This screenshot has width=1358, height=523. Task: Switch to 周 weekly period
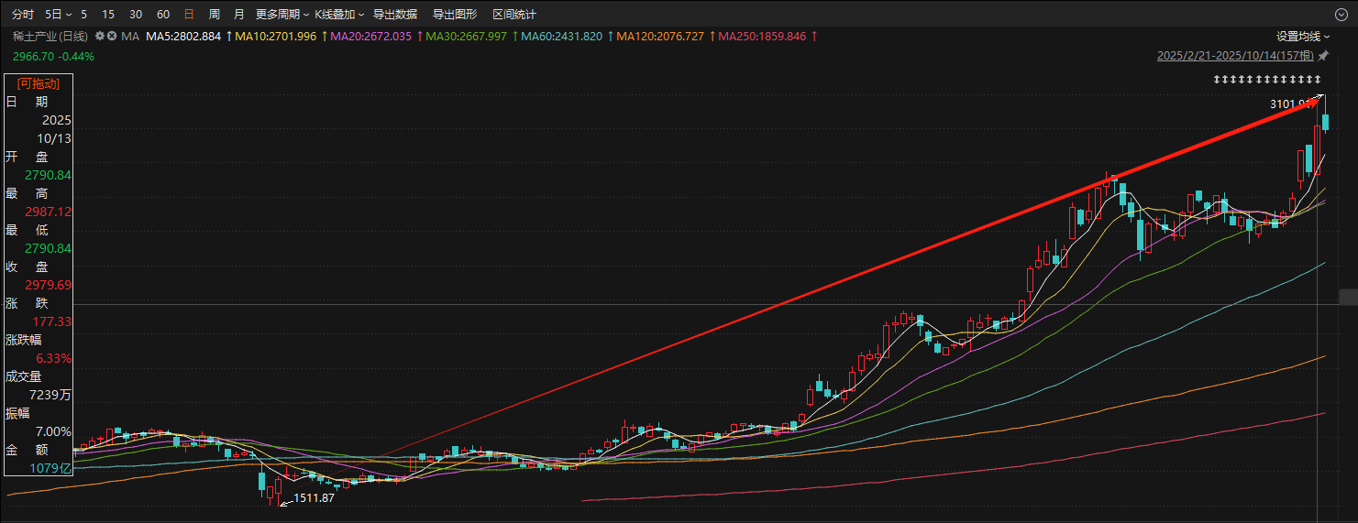[x=215, y=15]
